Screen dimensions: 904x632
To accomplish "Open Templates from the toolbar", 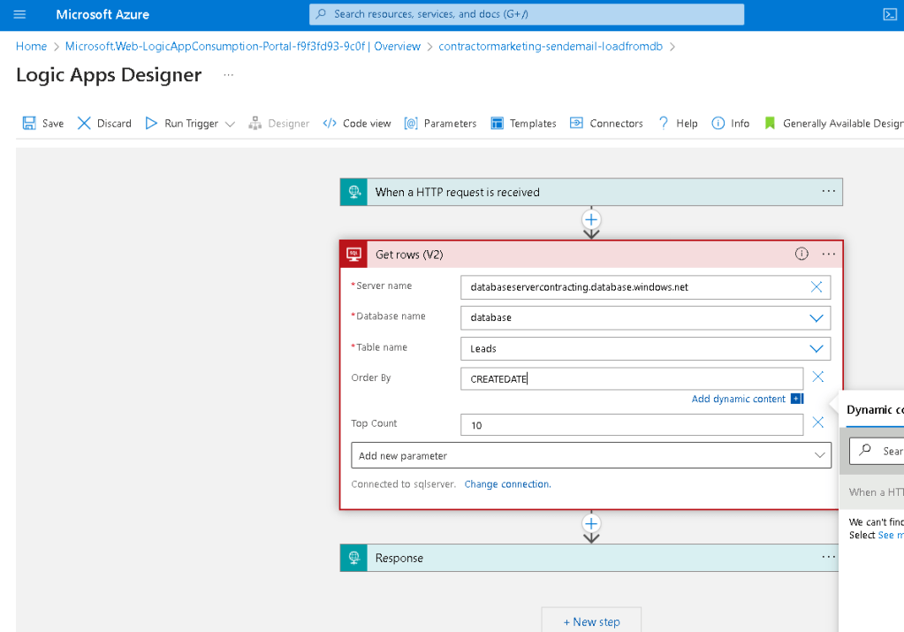I will pyautogui.click(x=523, y=124).
